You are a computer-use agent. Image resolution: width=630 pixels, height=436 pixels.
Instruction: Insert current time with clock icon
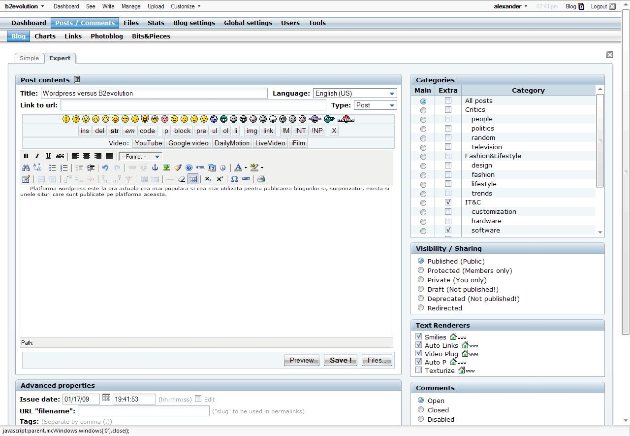[223, 168]
